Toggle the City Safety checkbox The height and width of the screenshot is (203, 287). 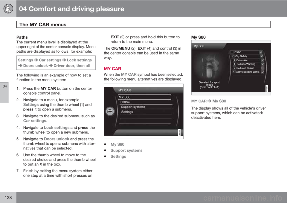pos(262,56)
